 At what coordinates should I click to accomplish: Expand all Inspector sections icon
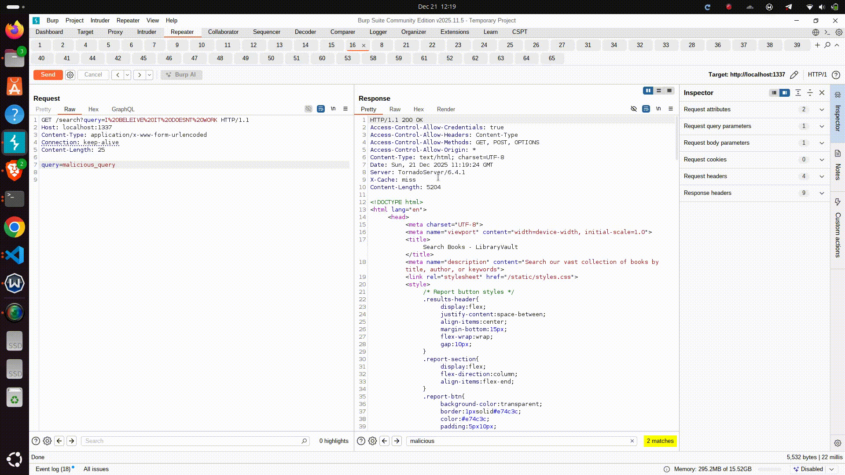pyautogui.click(x=798, y=93)
